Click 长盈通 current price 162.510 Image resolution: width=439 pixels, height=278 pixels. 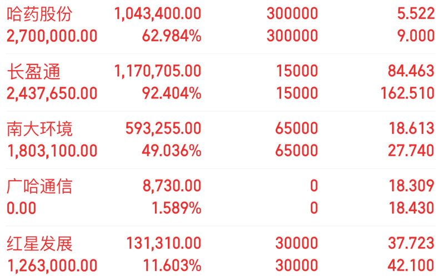click(408, 93)
